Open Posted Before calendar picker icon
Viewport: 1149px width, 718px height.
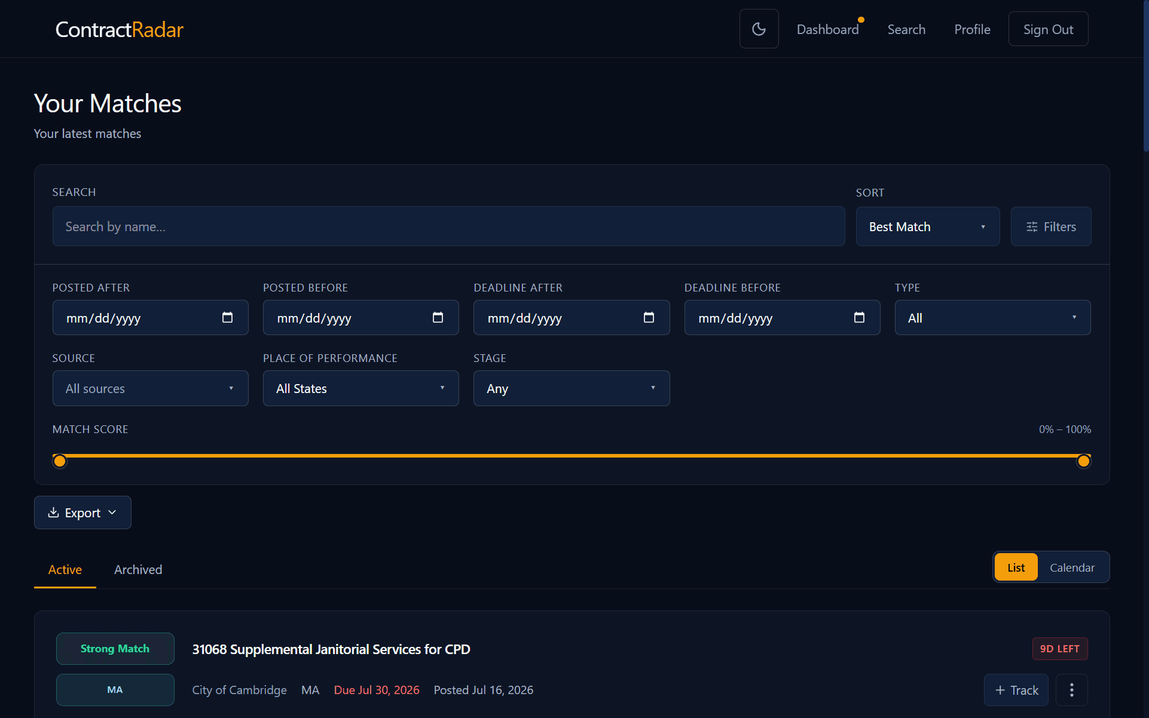pos(438,317)
